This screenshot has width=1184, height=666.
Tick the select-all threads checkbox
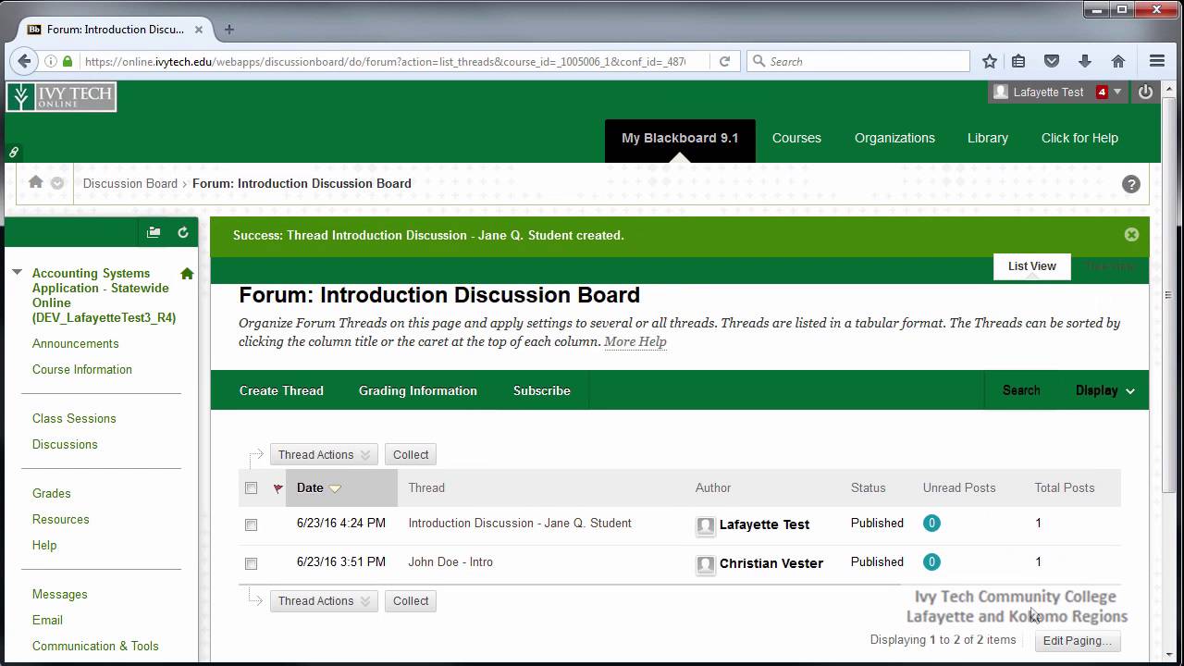tap(251, 487)
